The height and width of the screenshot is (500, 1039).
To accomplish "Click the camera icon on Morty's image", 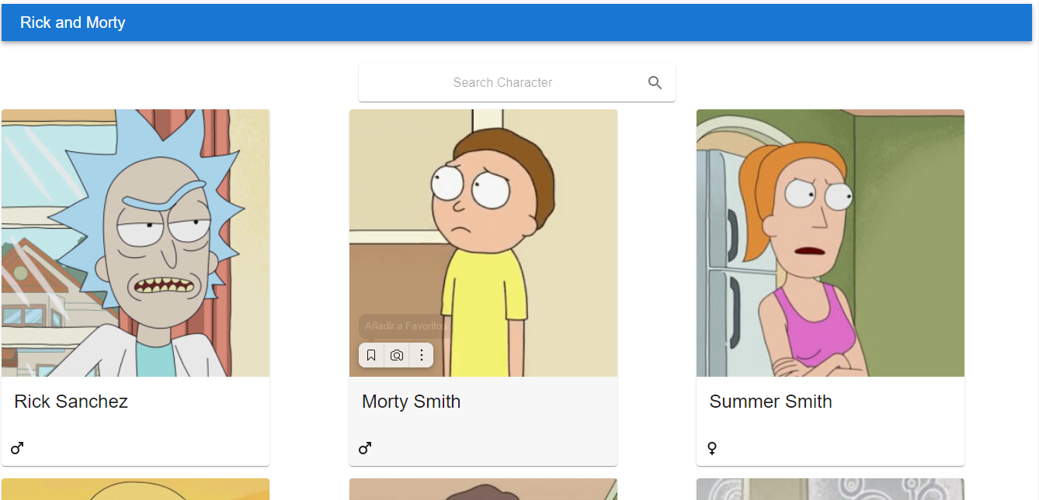I will tap(397, 355).
